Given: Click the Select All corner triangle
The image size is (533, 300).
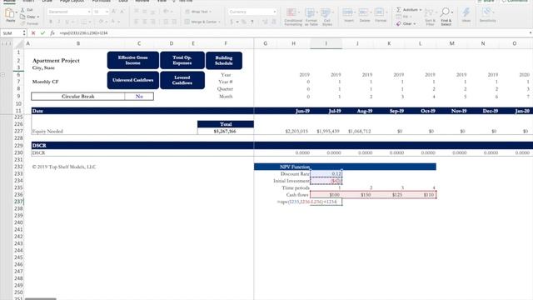Looking at the screenshot, I should coord(19,43).
